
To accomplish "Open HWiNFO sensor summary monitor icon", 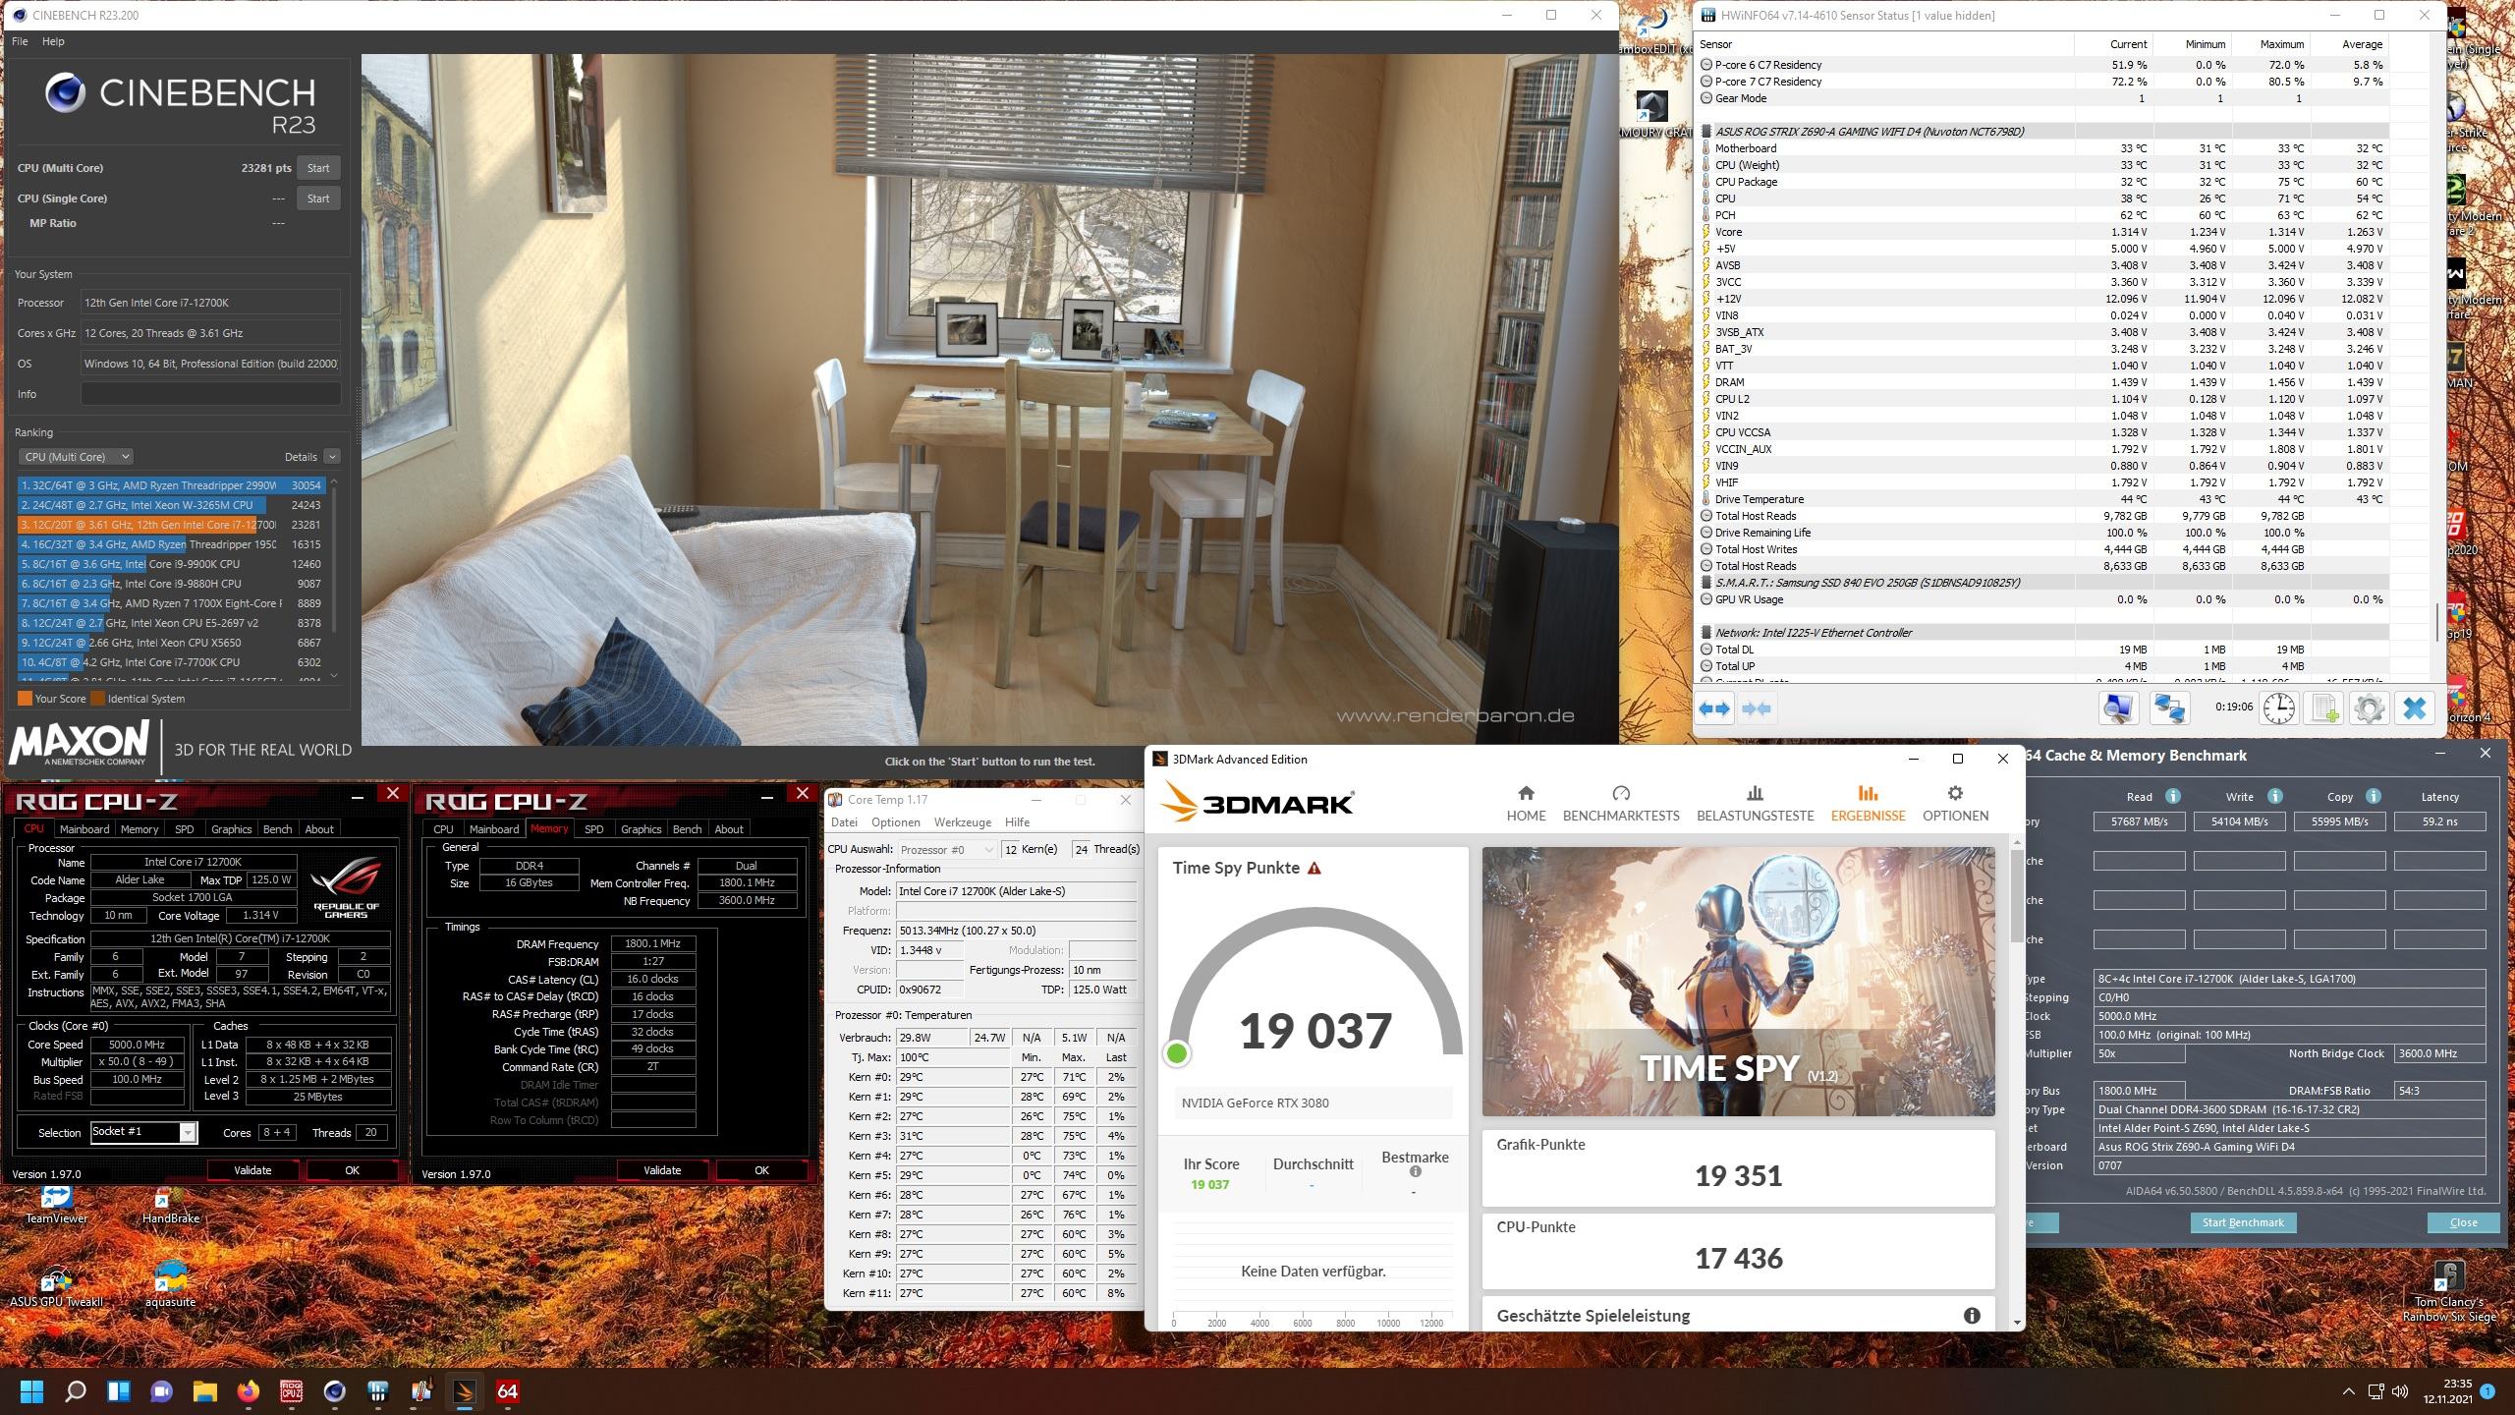I will [x=2118, y=708].
